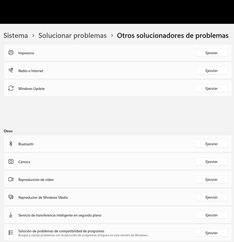Click the Reproductor de Windows Media icon
The height and width of the screenshot is (242, 234).
(11, 197)
